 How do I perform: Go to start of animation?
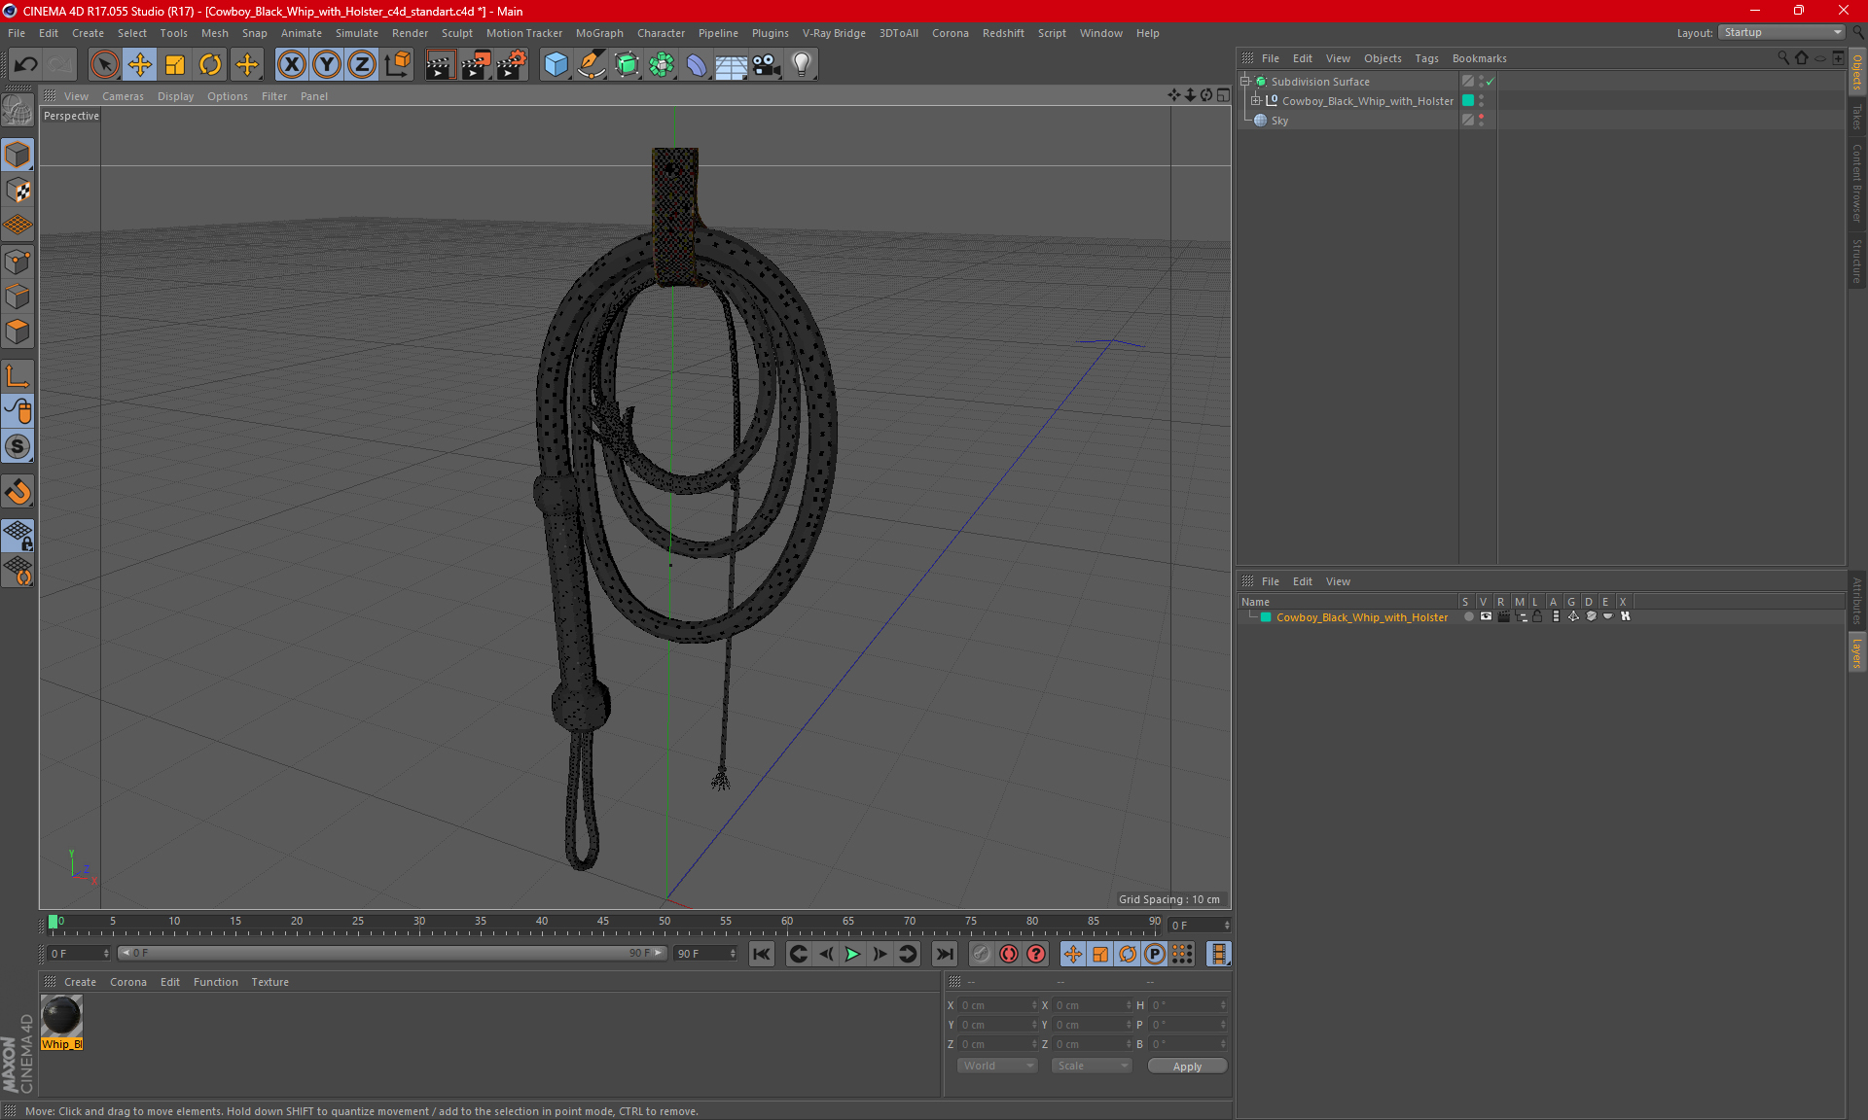click(762, 954)
